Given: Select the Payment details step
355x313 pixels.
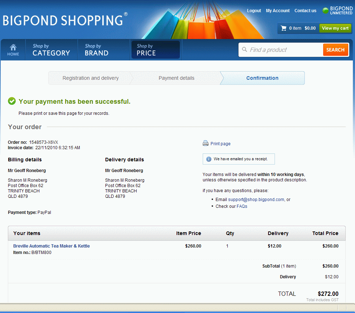Looking at the screenshot, I should point(176,78).
